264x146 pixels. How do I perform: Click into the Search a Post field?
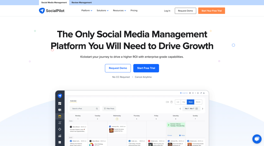pyautogui.click(x=85, y=108)
